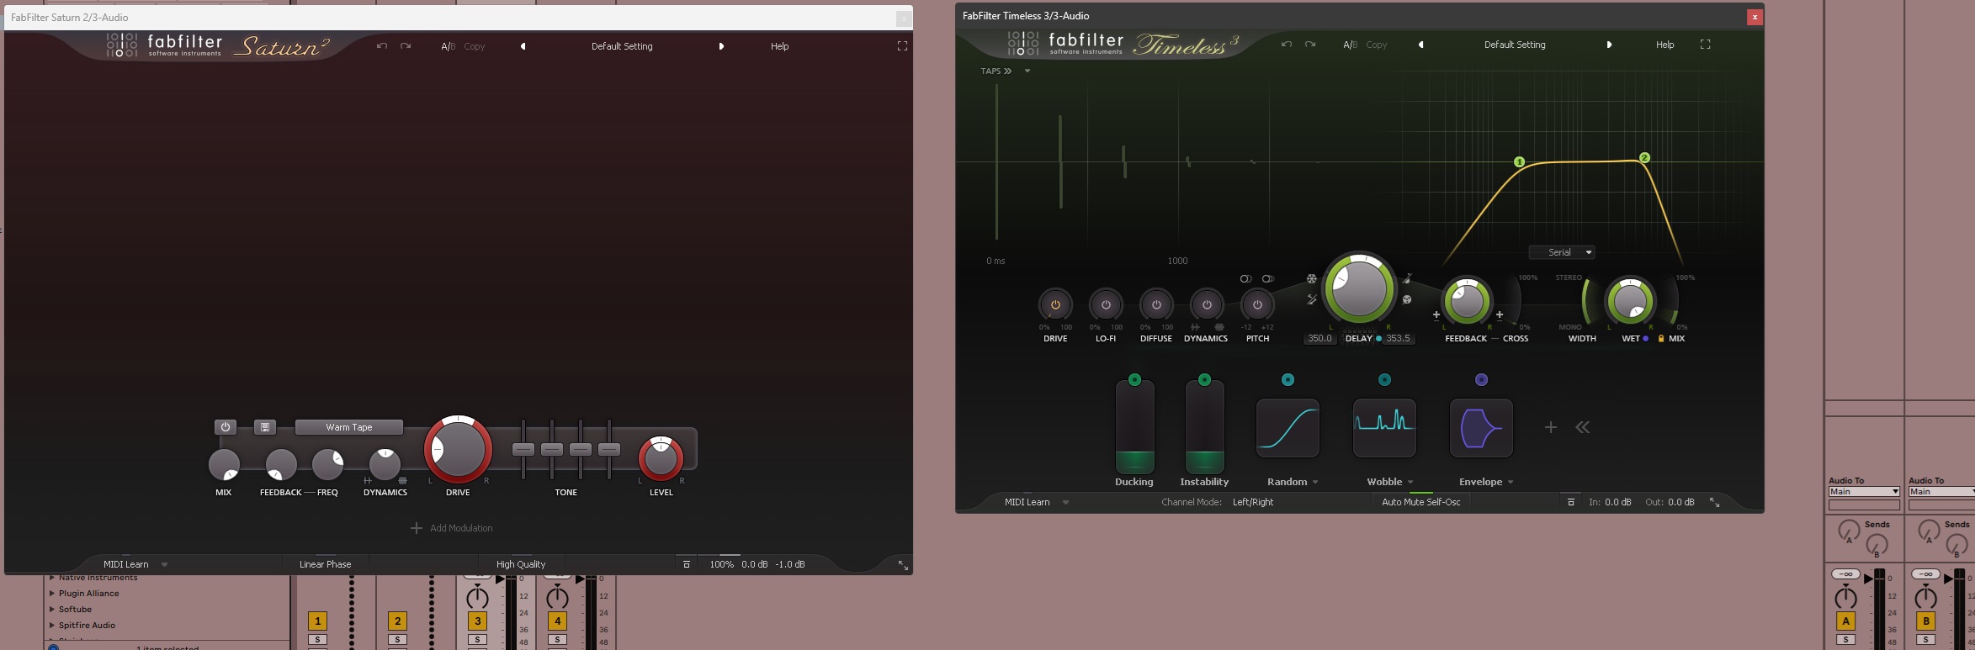This screenshot has height=650, width=1975.
Task: Enter full screen mode in Saturn 2
Action: tap(902, 46)
